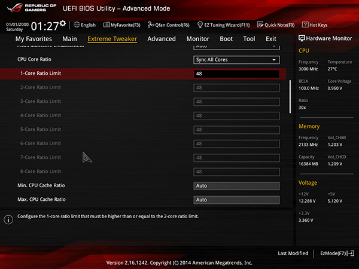Click the MyFavorite(F3) label
This screenshot has height=269, width=359.
(x=126, y=25)
